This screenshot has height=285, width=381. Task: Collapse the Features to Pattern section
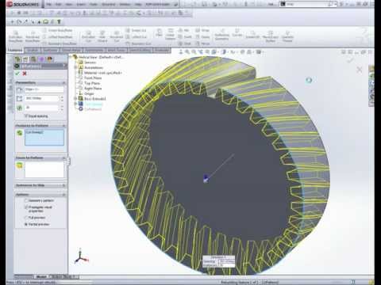coord(63,126)
